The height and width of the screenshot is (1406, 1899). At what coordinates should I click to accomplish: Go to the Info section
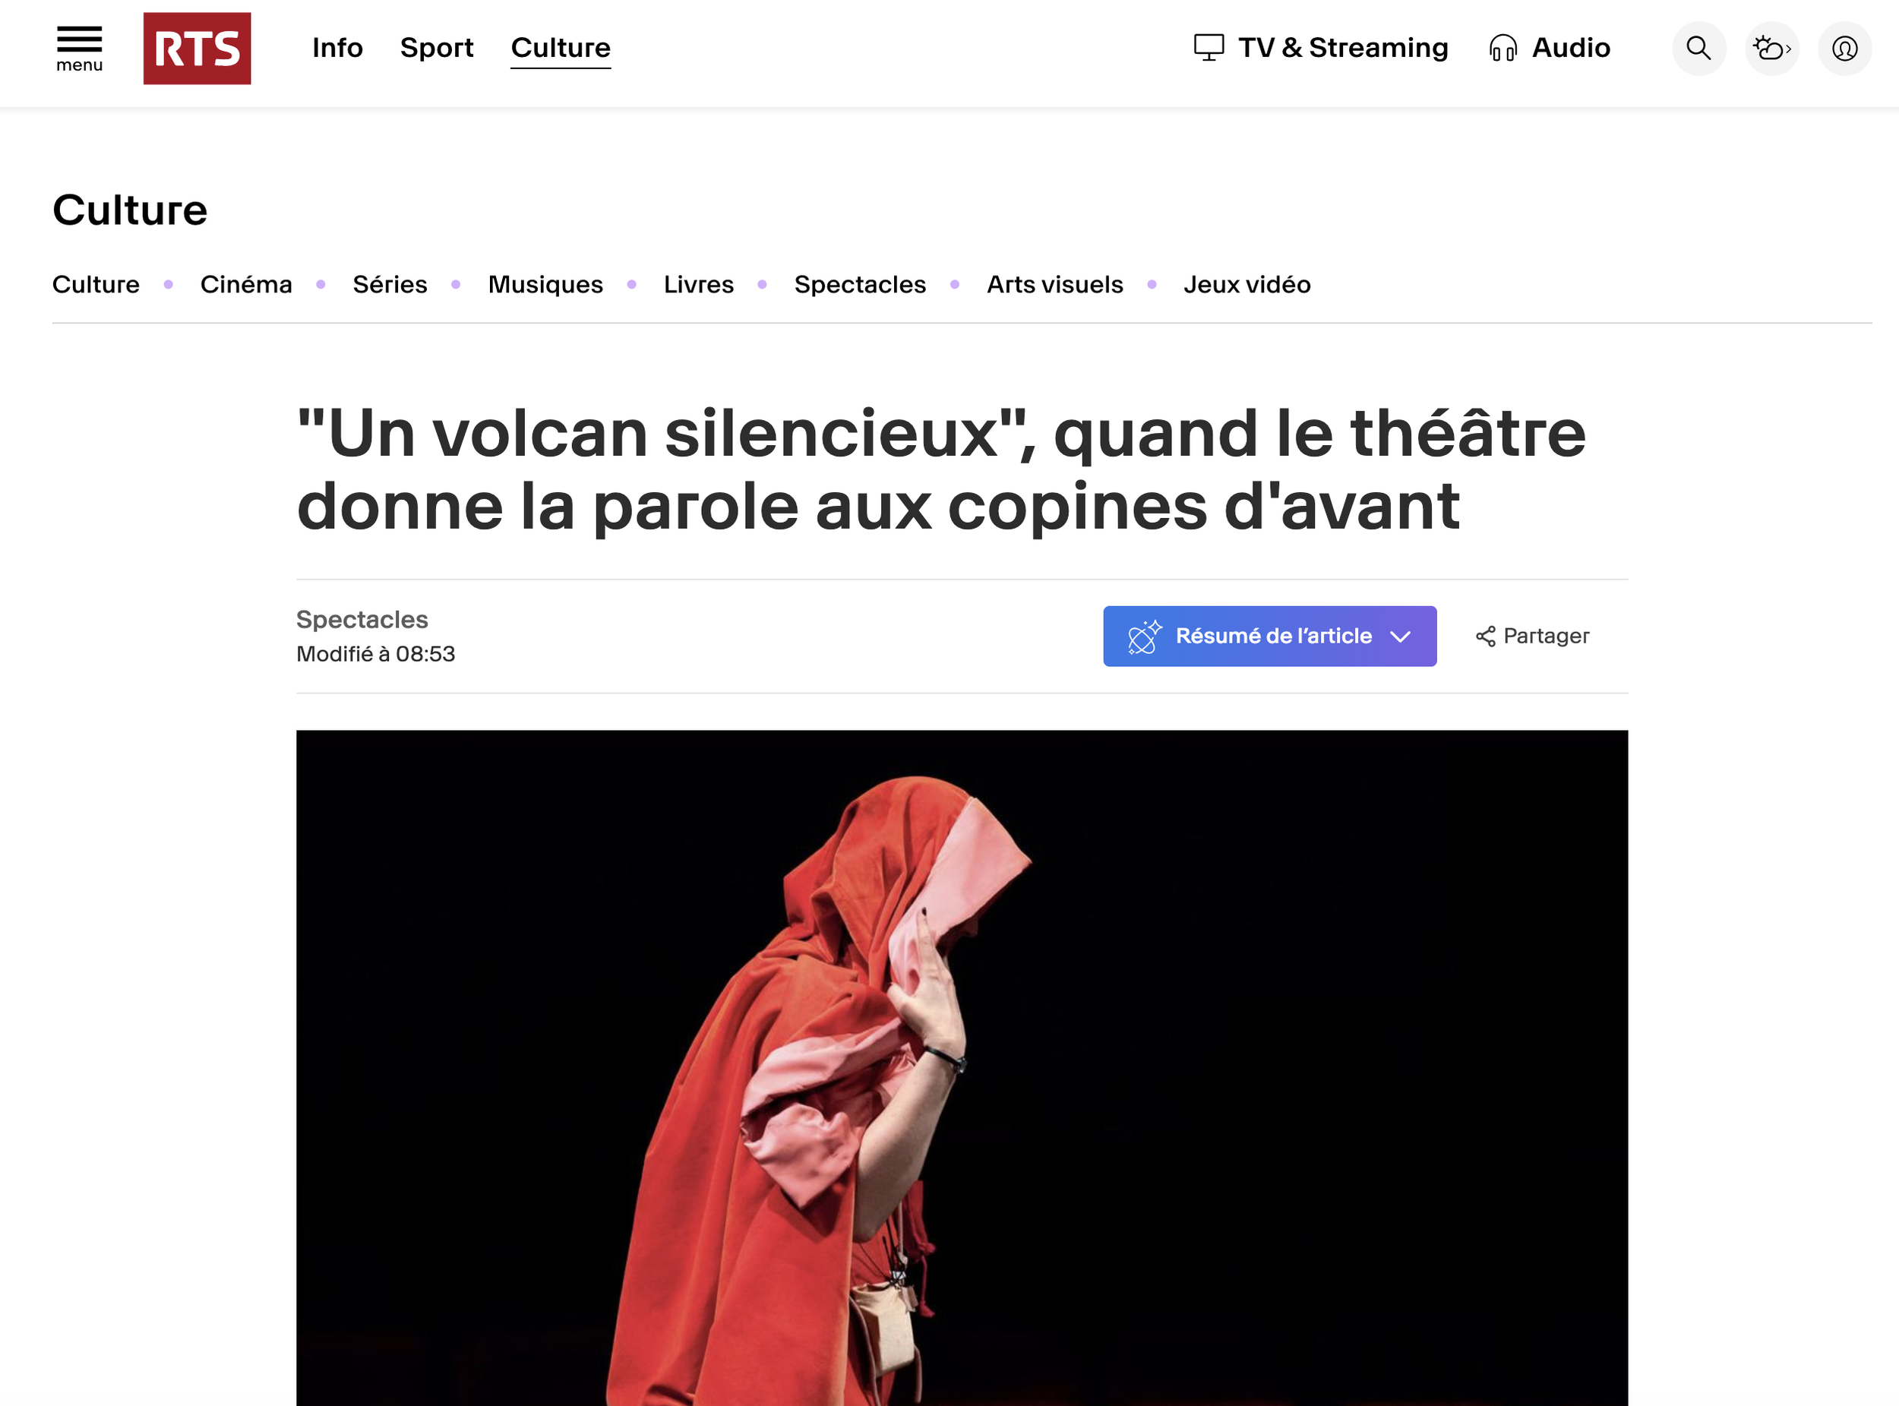pyautogui.click(x=337, y=48)
